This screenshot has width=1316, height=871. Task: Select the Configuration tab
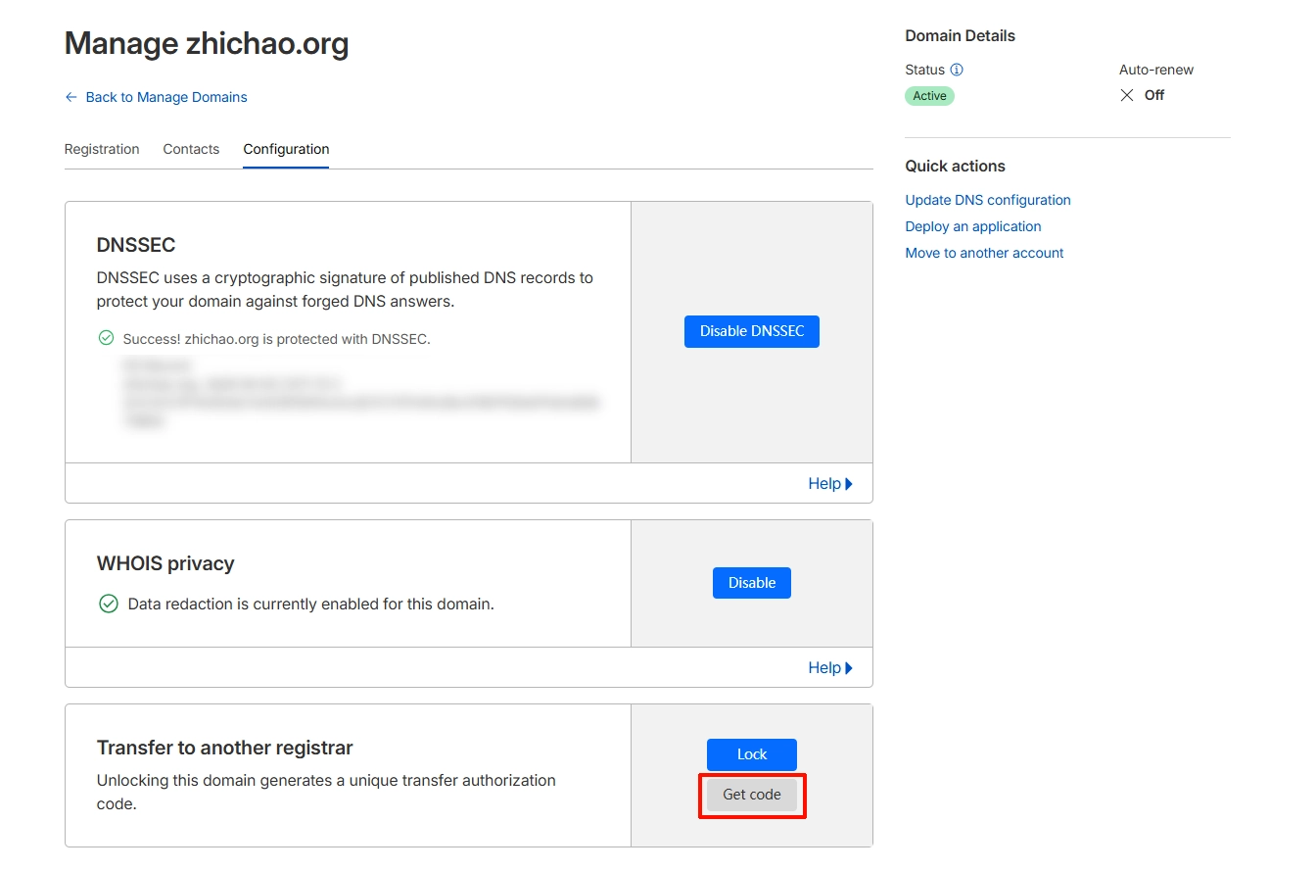286,149
